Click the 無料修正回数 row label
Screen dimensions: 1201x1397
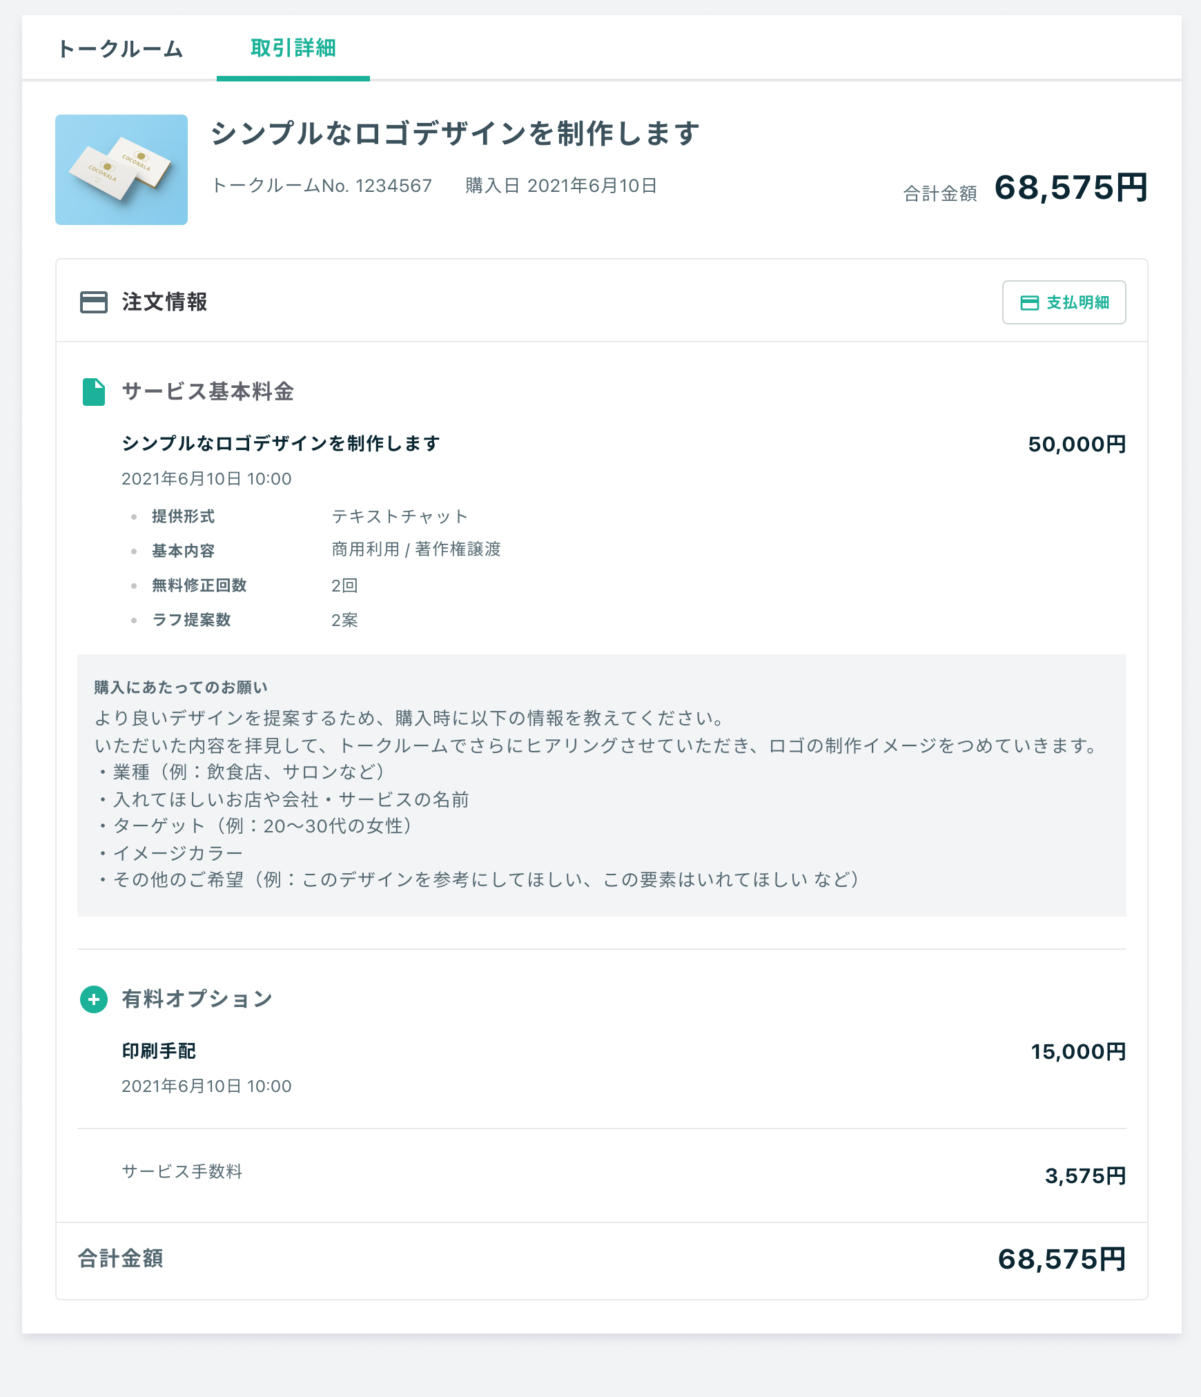(199, 585)
